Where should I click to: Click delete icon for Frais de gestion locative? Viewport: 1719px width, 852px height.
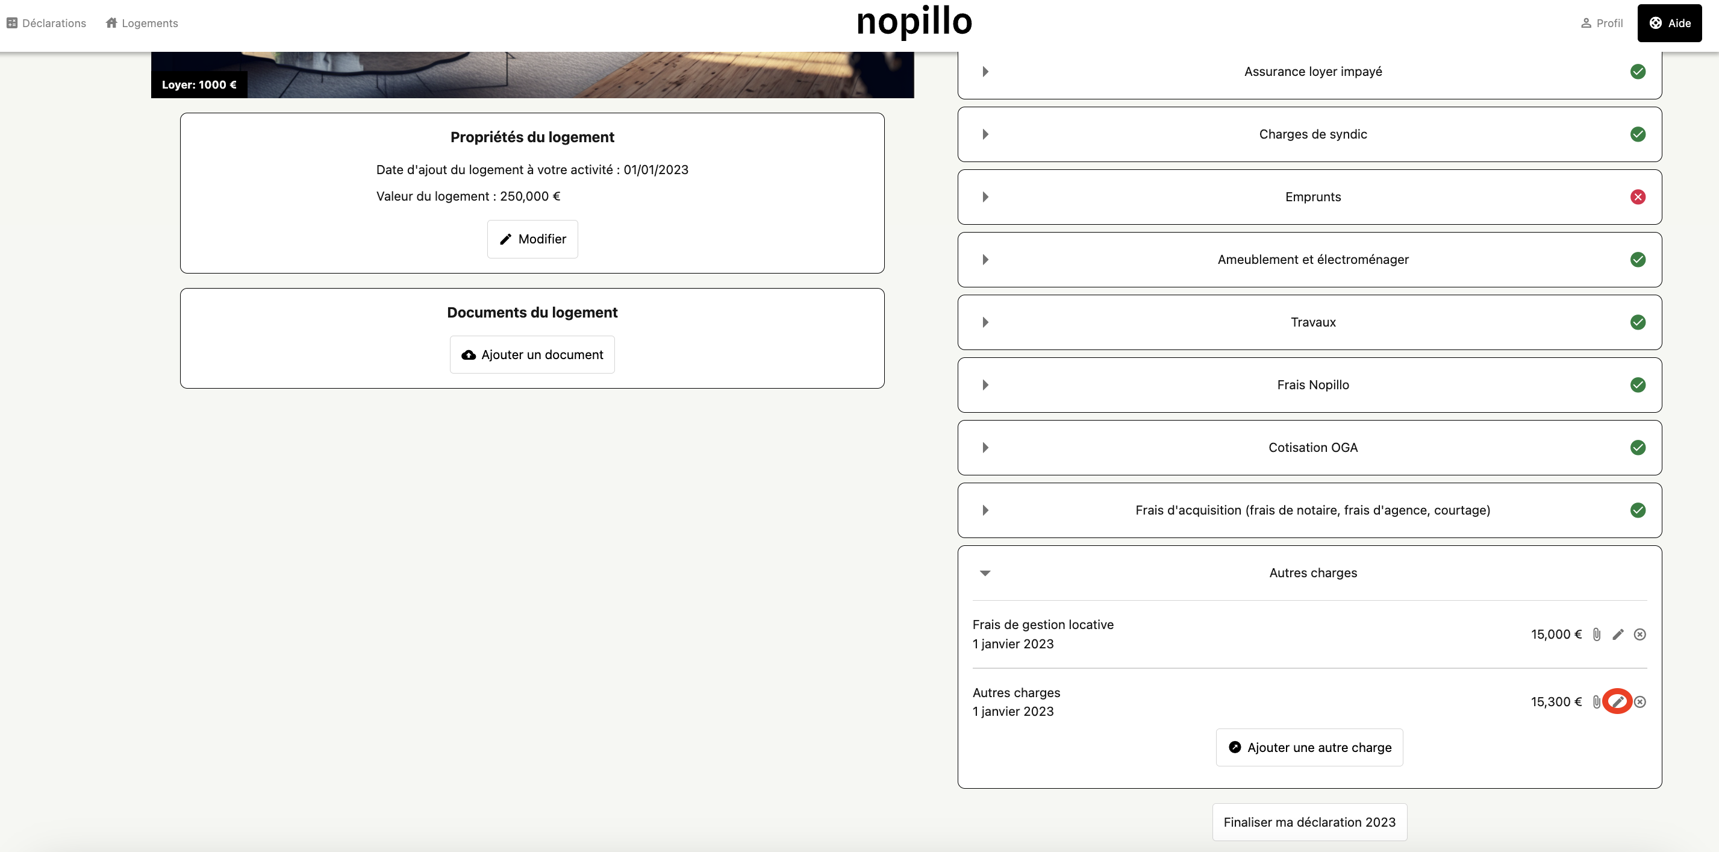1639,634
